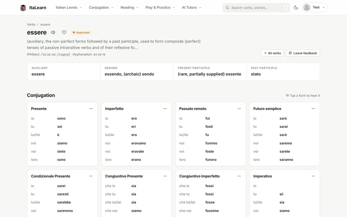Click Imperfetto form 'eravamo'

click(138, 143)
